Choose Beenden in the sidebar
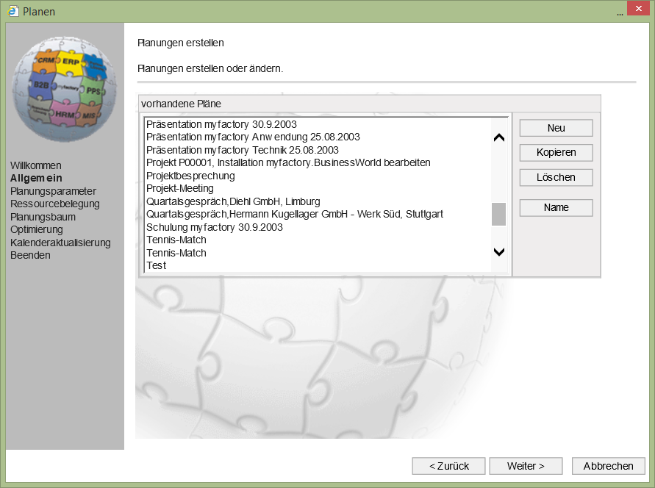655x488 pixels. pyautogui.click(x=30, y=255)
